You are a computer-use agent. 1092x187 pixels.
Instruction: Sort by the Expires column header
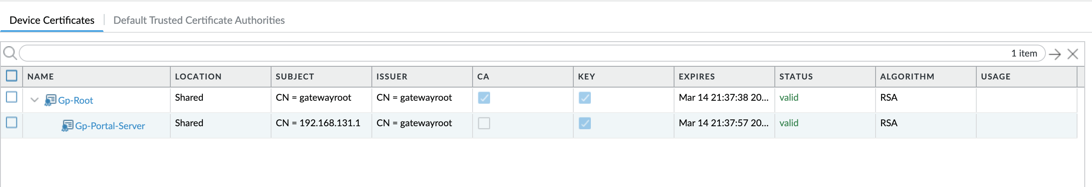[697, 76]
